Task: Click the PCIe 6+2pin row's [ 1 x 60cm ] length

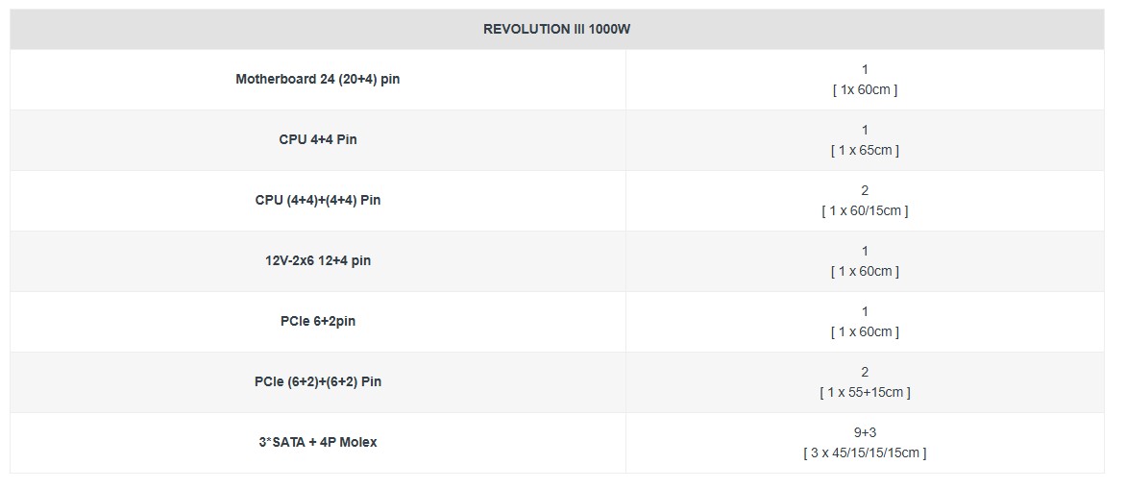Action: click(865, 332)
